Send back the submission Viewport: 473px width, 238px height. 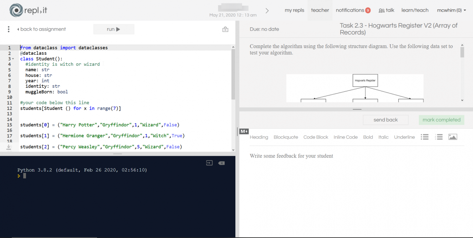pos(386,120)
